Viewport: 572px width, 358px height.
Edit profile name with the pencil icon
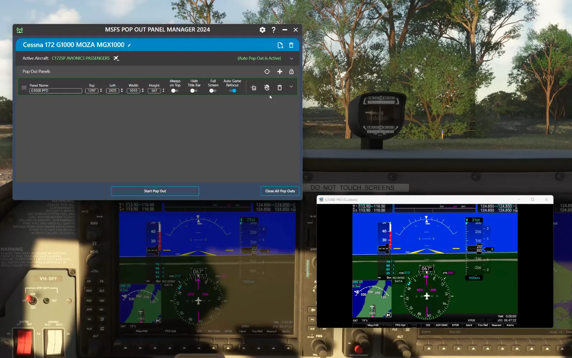pyautogui.click(x=129, y=45)
